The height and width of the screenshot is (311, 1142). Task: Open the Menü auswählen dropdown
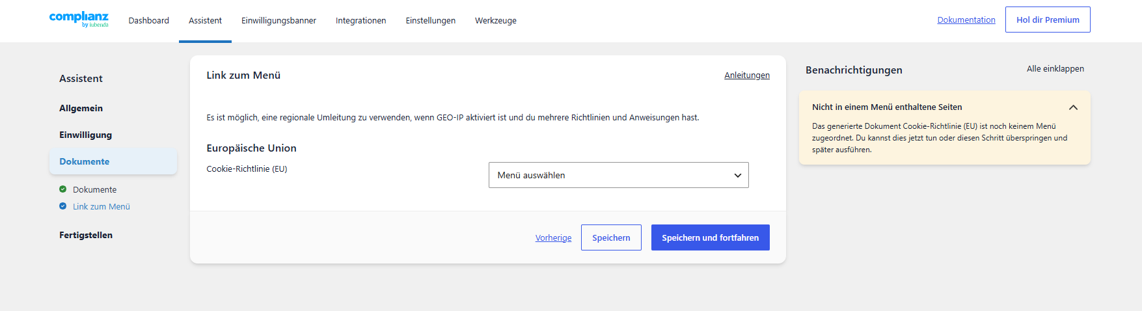click(x=618, y=175)
